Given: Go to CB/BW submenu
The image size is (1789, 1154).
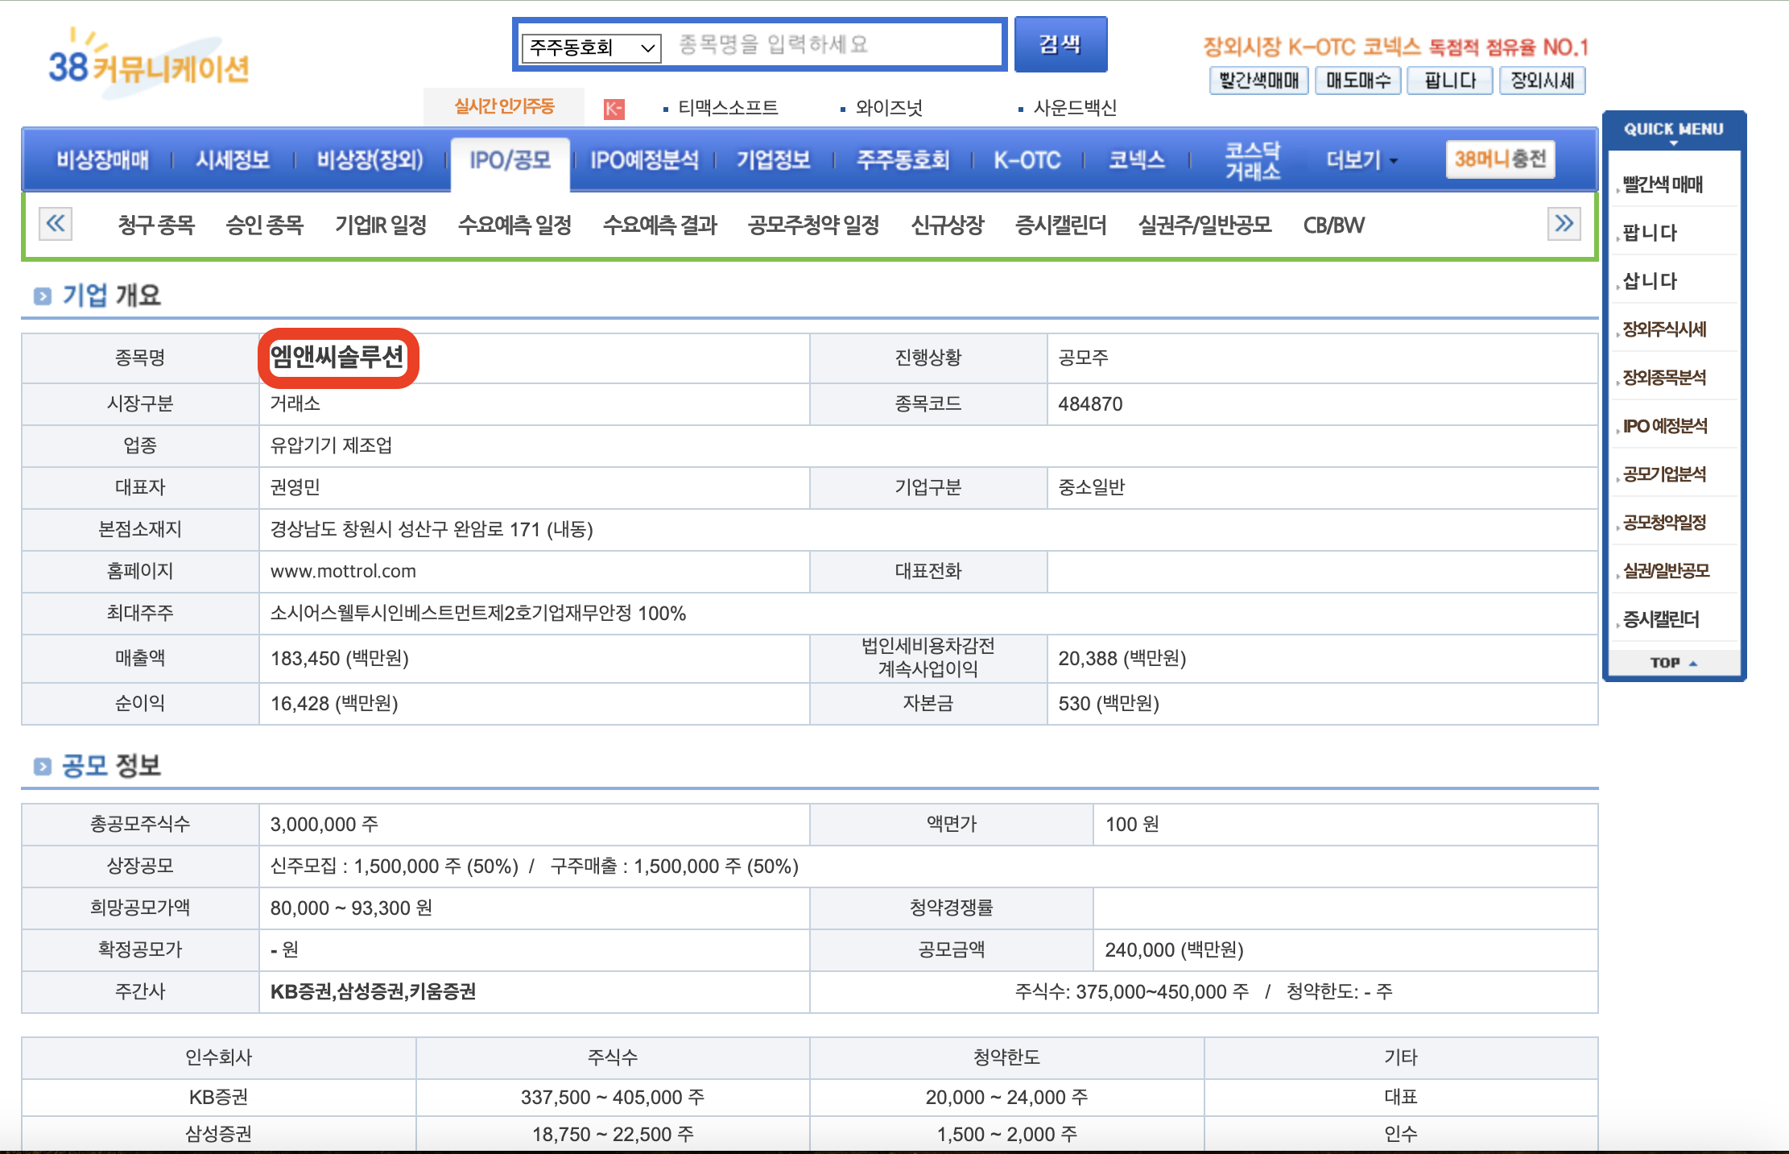Looking at the screenshot, I should click(1334, 225).
